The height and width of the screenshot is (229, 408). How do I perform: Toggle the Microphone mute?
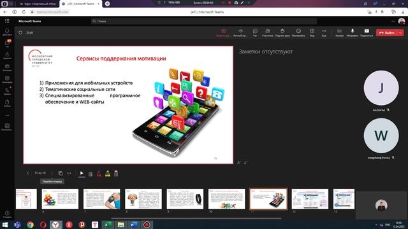click(353, 32)
